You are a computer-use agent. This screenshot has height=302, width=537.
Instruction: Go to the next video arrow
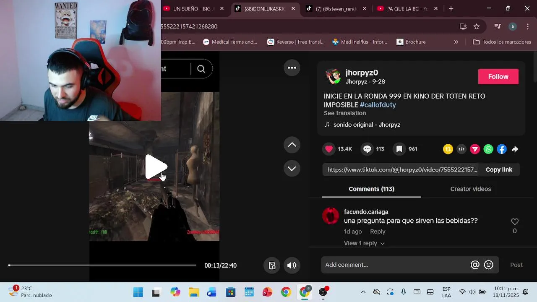292,169
